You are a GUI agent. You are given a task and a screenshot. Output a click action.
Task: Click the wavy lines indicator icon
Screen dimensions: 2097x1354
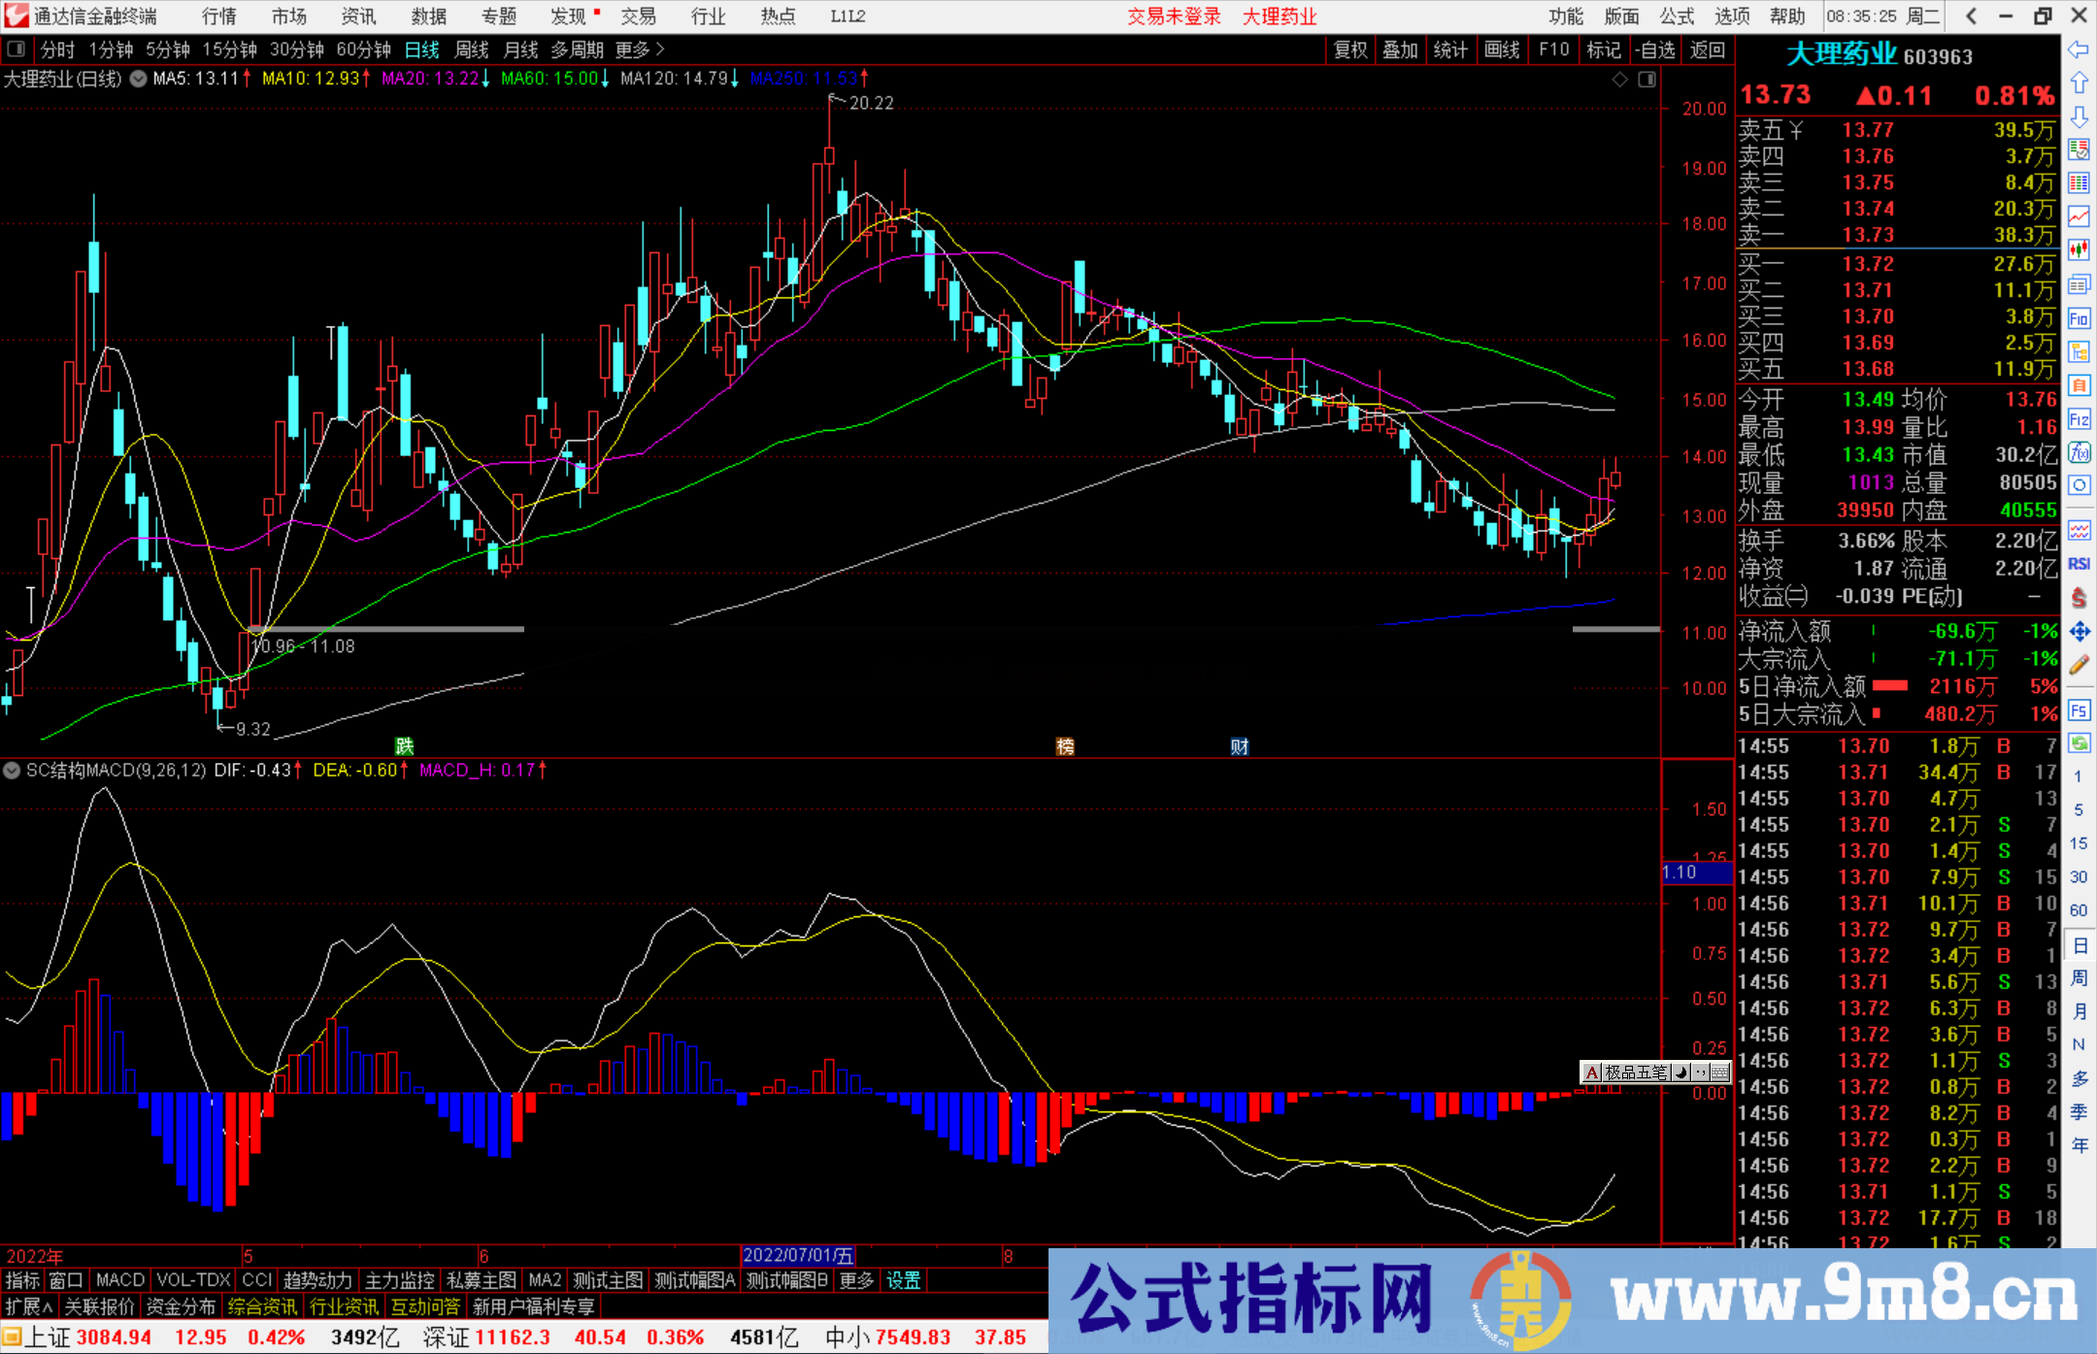pyautogui.click(x=2079, y=530)
